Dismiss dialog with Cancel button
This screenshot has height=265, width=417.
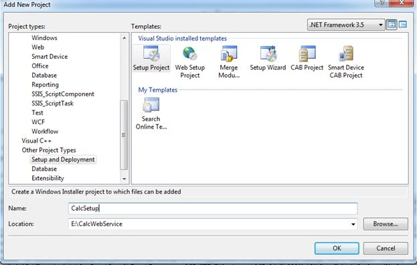[386, 248]
